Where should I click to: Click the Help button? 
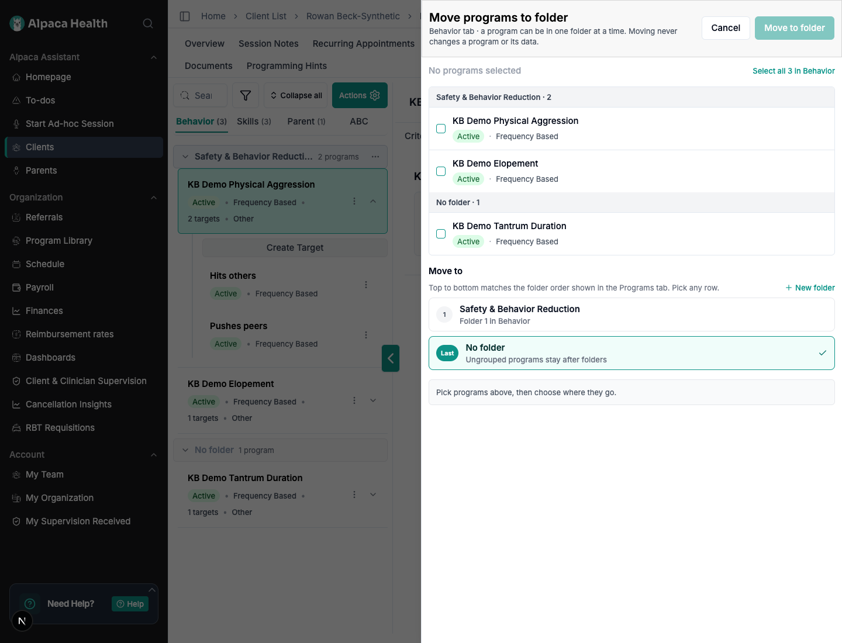pos(130,604)
